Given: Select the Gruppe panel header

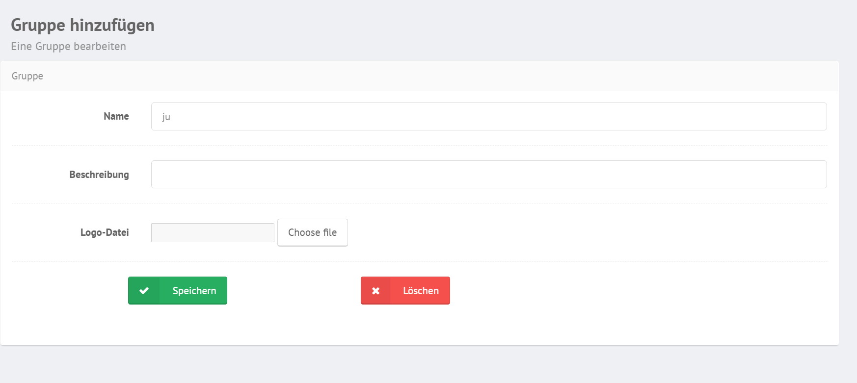Looking at the screenshot, I should coord(420,76).
